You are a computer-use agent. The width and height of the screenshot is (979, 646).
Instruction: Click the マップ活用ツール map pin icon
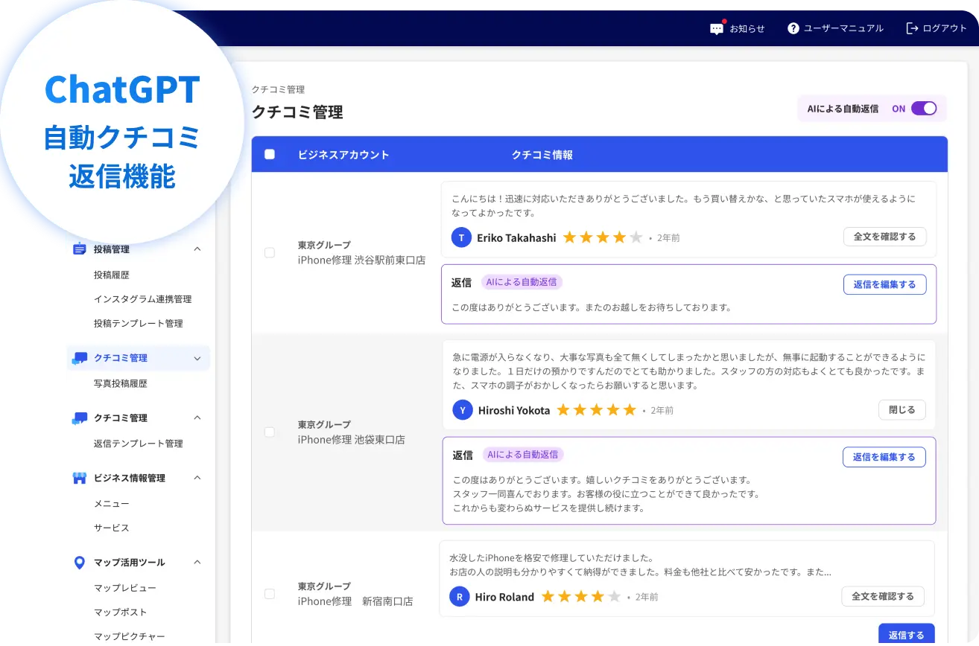(x=80, y=562)
